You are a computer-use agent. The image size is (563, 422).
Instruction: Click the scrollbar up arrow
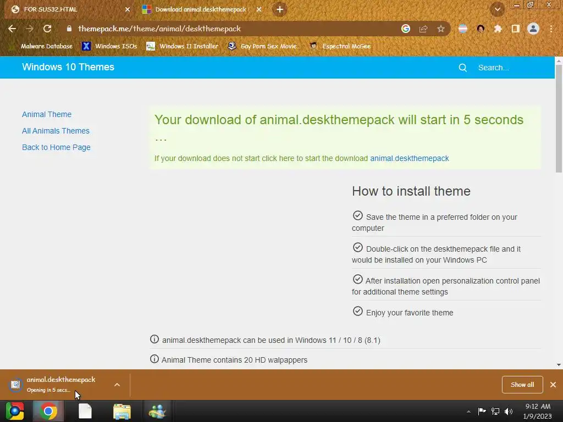(x=559, y=60)
